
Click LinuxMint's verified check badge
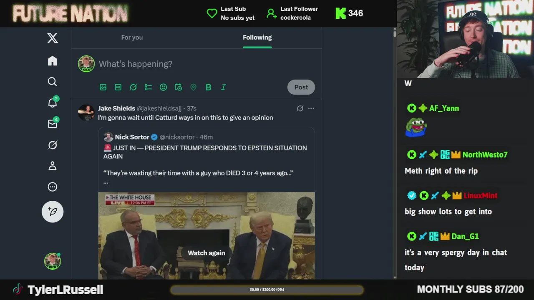pos(411,195)
